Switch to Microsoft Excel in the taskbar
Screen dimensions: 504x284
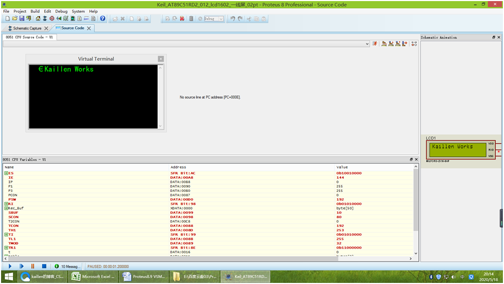pyautogui.click(x=93, y=276)
